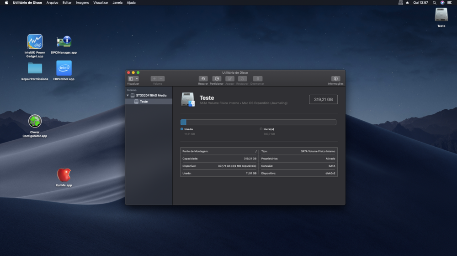This screenshot has width=457, height=256.
Task: Open the Imagens menu
Action: coord(82,3)
